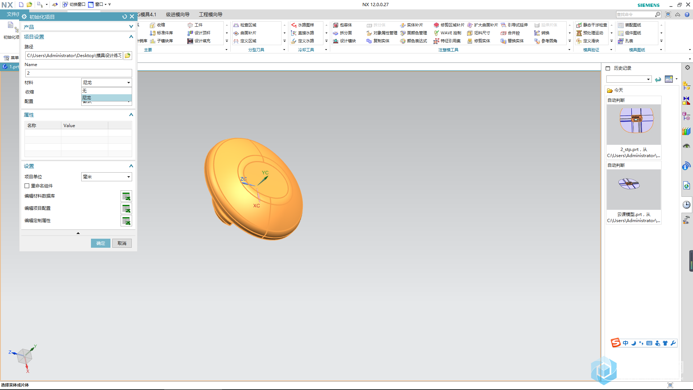
Task: Expand the 今天 history folder
Action: (615, 90)
